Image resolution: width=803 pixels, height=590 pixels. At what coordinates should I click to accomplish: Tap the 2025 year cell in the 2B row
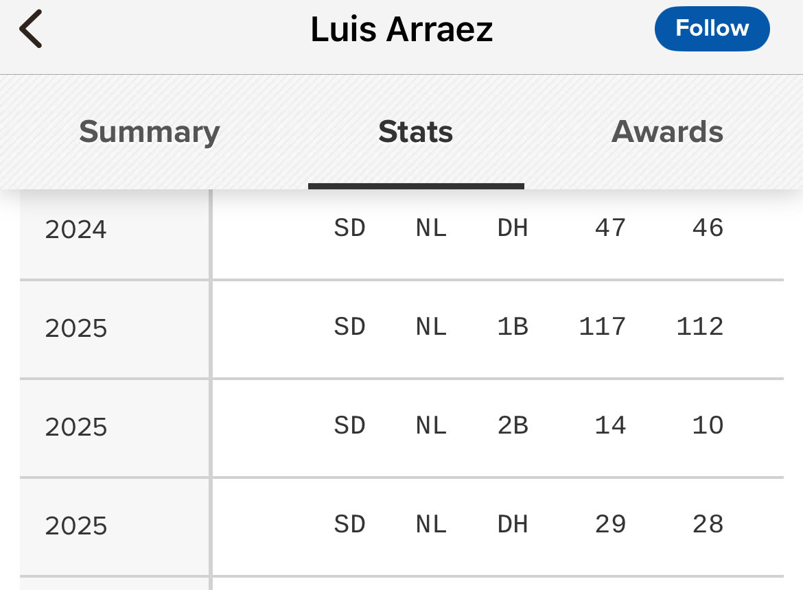(x=76, y=427)
